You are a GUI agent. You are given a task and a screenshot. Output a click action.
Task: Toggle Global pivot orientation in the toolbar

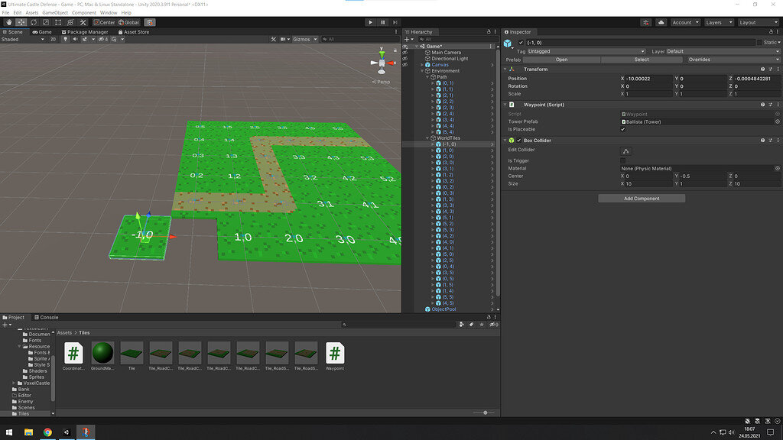click(129, 23)
